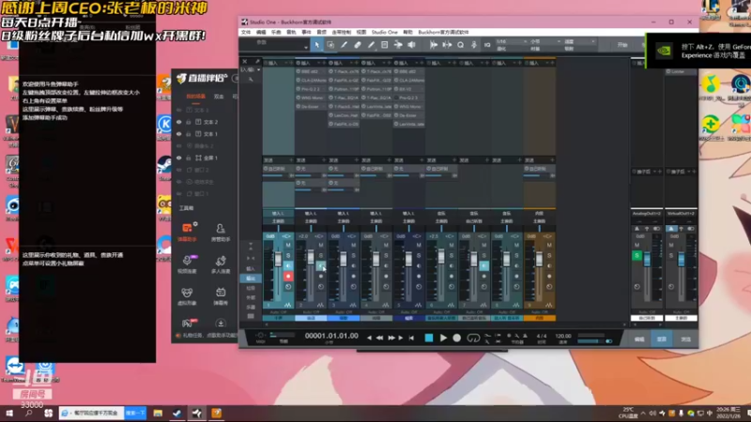Click the Fast Forward transport button

[391, 338]
